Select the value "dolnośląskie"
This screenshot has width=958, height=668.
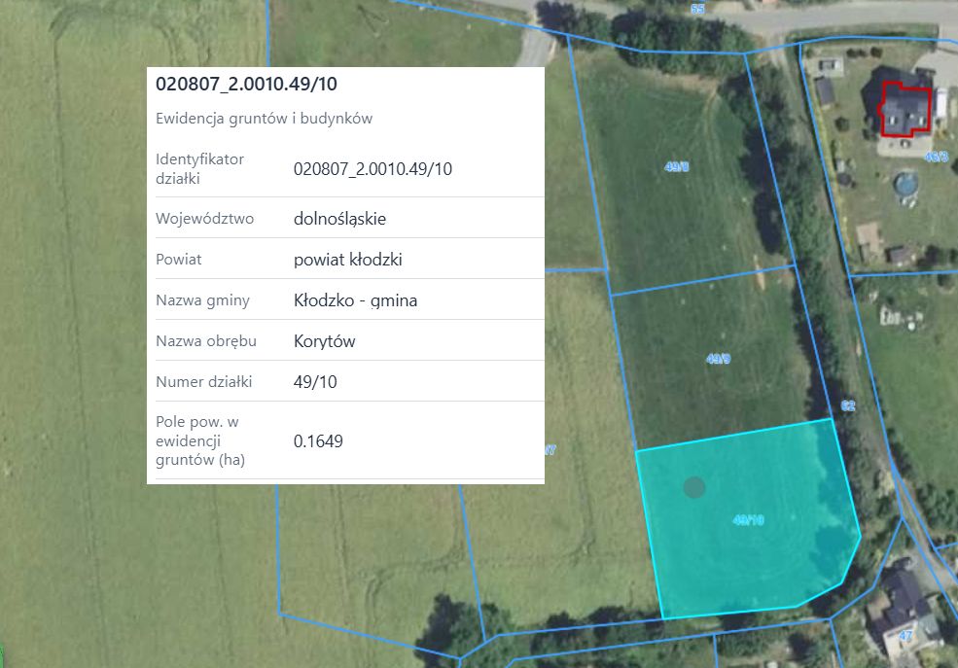[x=339, y=219]
